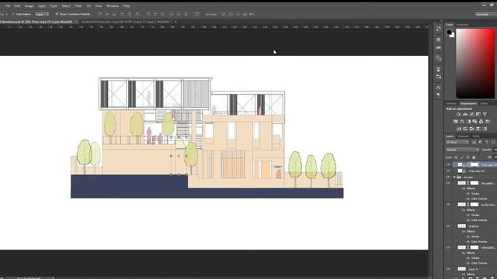Close the Sectional Perspective document tab
This screenshot has height=279, width=497.
[176, 22]
